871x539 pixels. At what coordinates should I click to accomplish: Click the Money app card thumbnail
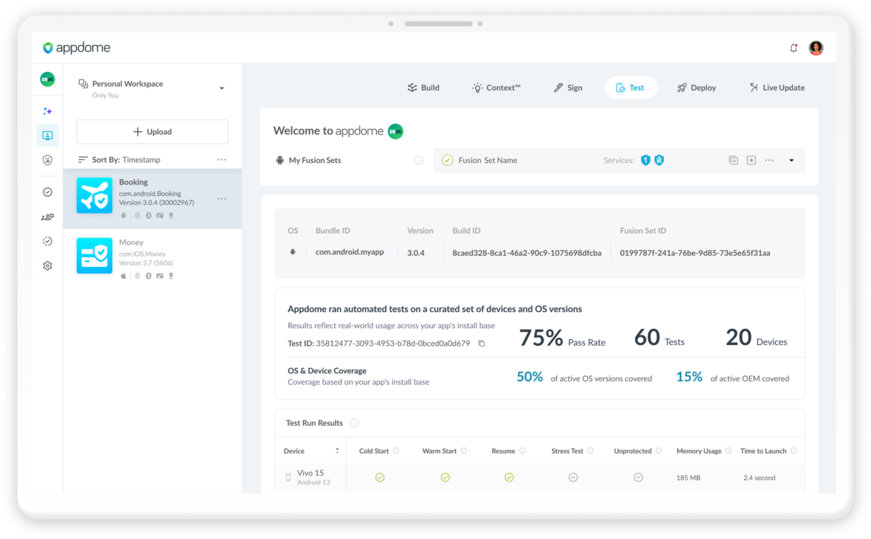coord(94,256)
